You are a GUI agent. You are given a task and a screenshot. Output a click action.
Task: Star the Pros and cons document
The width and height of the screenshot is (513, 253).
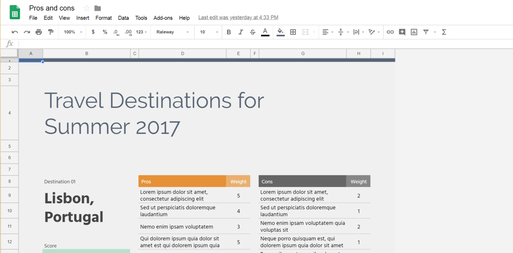click(x=87, y=8)
